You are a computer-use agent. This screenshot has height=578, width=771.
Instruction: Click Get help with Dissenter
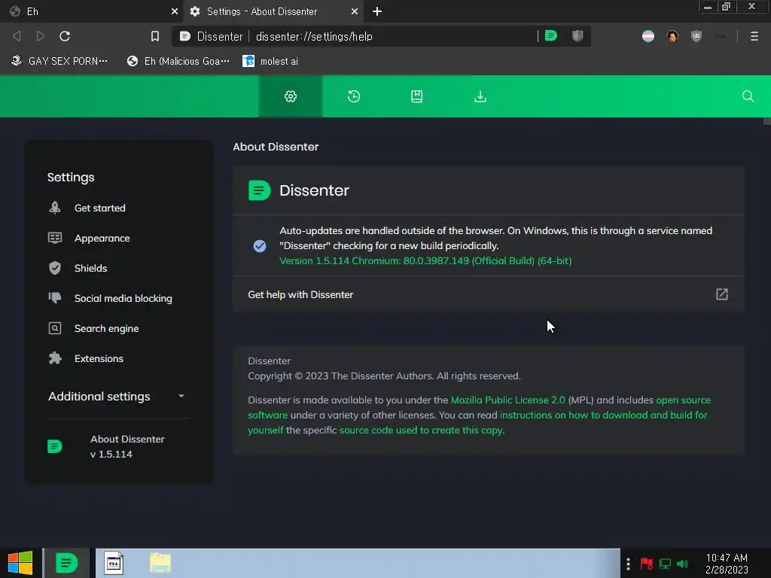click(x=488, y=294)
